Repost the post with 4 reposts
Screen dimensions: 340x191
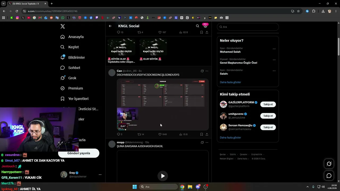(140, 32)
